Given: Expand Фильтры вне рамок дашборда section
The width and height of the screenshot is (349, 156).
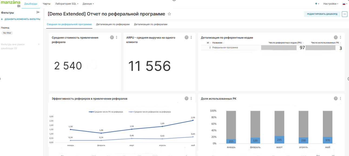Looking at the screenshot, I should (x=39, y=45).
